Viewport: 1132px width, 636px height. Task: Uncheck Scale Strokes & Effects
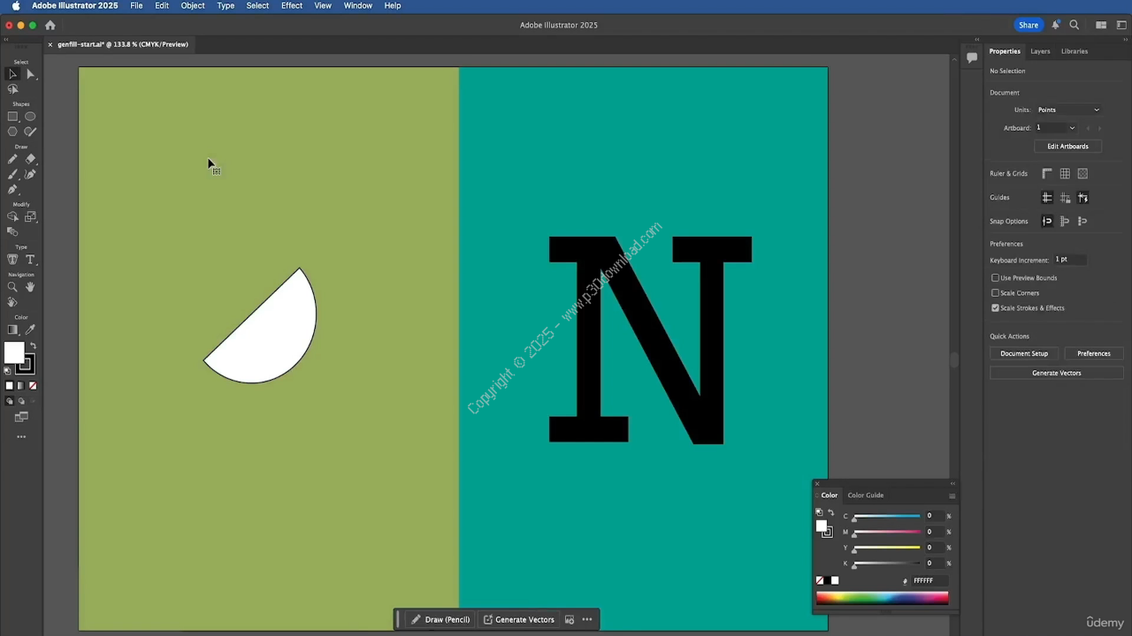click(x=995, y=307)
